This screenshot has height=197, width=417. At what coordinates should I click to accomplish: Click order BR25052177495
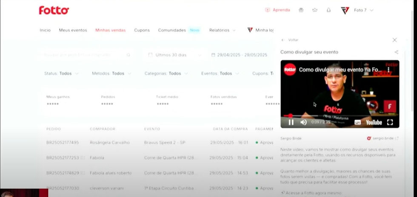tap(63, 143)
